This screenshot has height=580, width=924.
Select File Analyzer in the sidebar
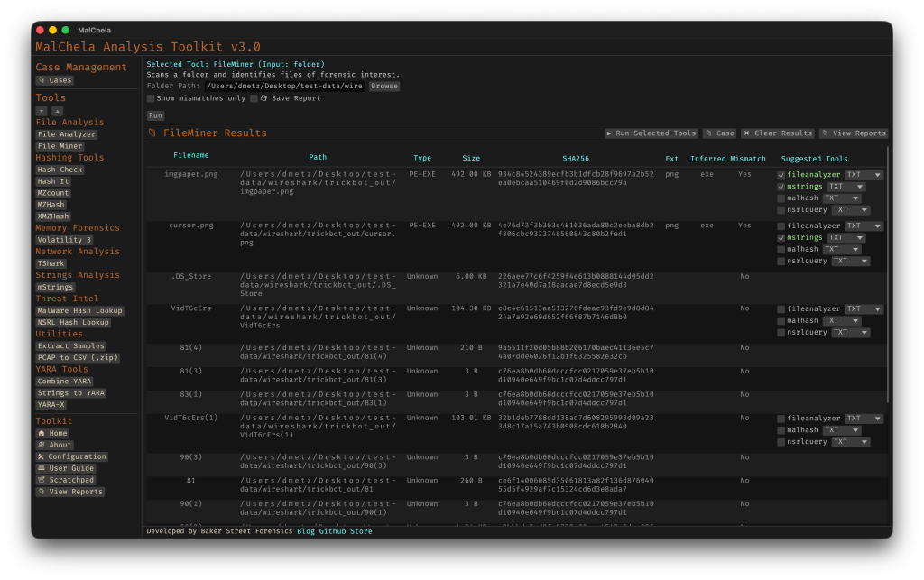point(67,134)
